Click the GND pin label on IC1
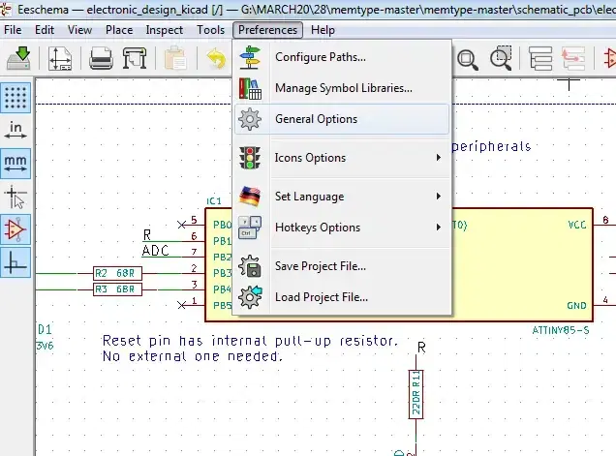 pyautogui.click(x=576, y=306)
